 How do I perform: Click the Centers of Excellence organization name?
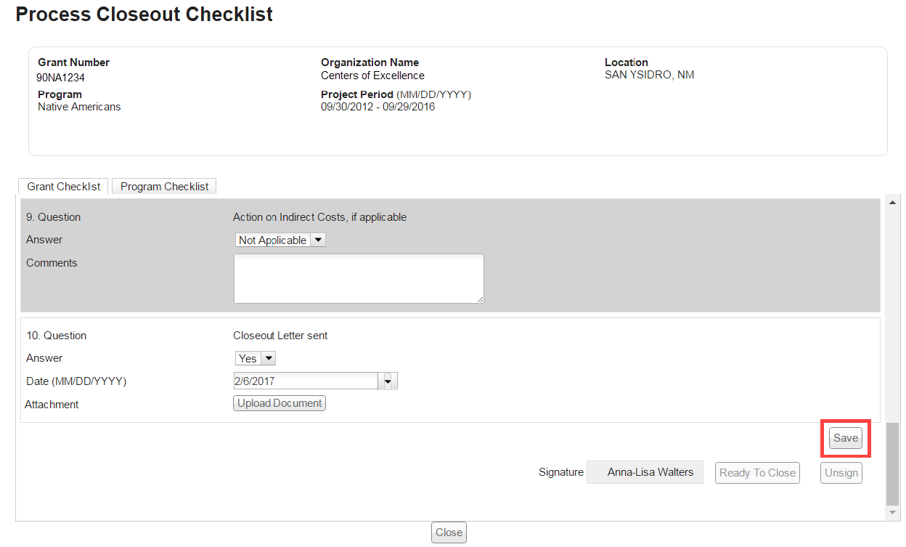click(x=372, y=76)
